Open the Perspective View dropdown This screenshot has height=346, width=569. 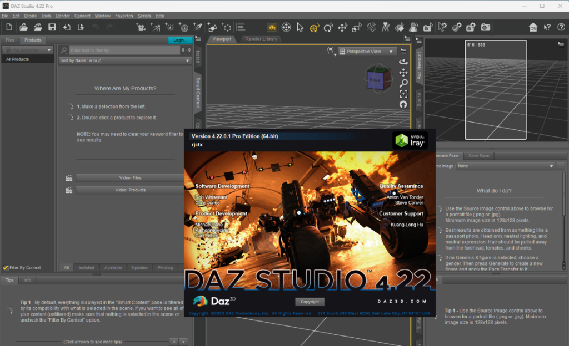click(x=367, y=52)
